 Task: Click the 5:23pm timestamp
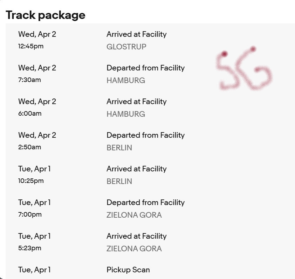pos(29,248)
